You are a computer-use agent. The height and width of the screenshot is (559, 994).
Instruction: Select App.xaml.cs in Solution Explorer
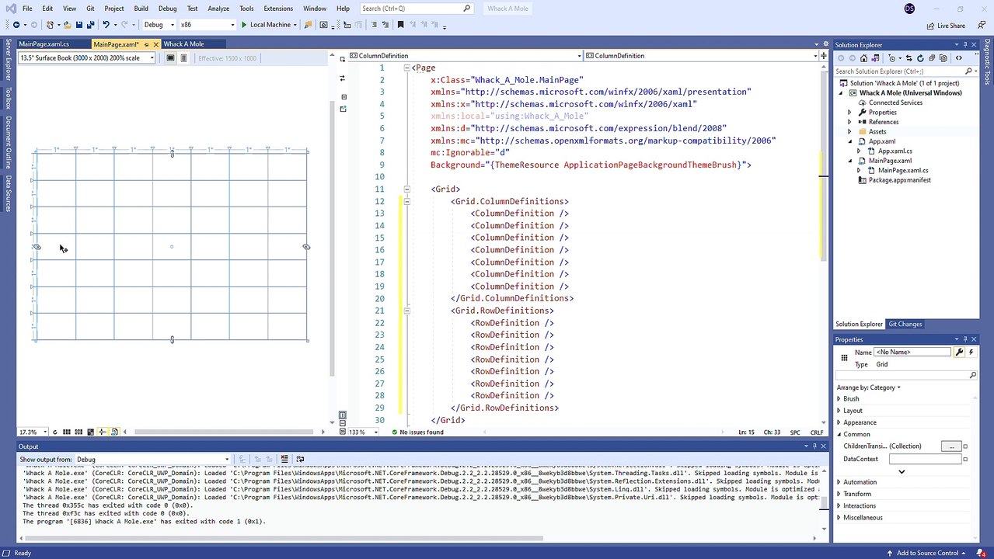(895, 151)
